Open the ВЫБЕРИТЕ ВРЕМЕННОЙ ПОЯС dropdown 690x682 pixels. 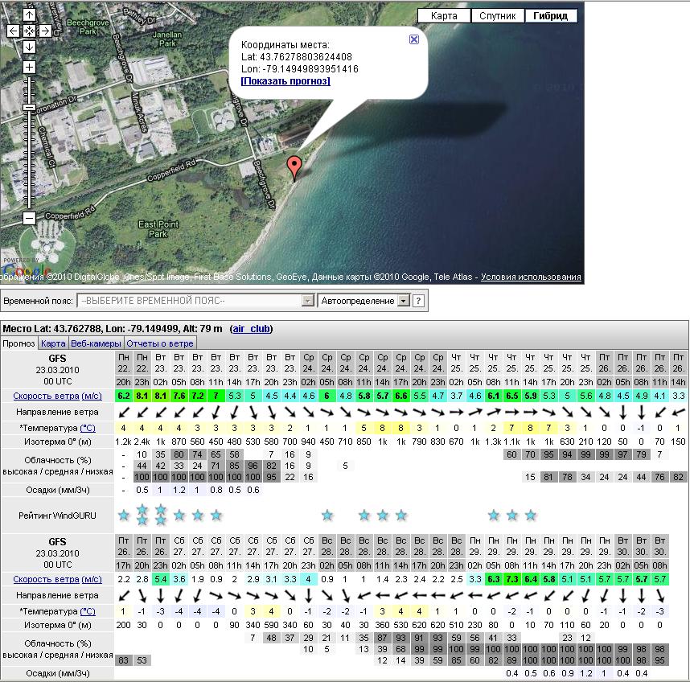click(x=195, y=301)
